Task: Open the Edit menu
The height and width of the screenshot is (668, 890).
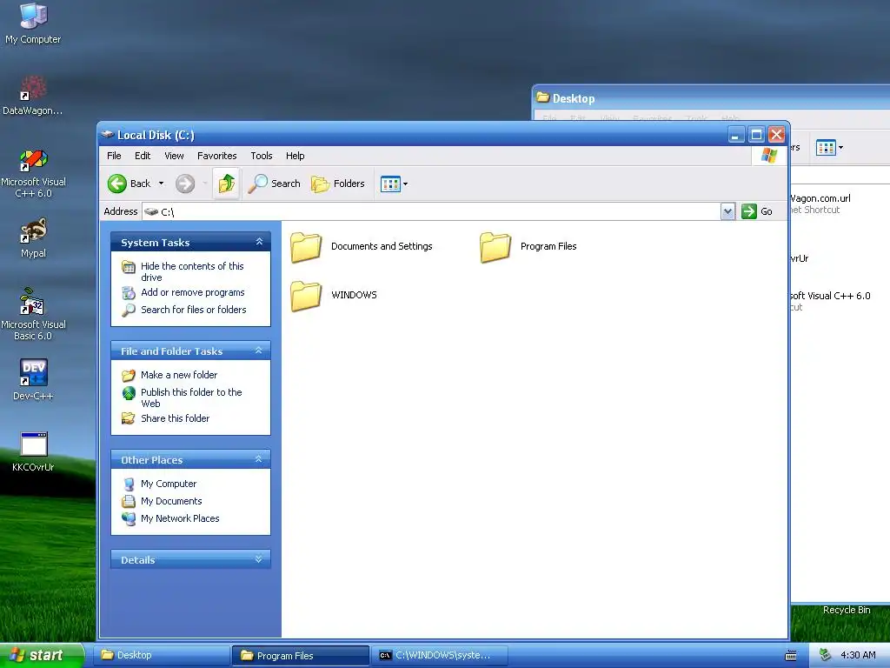Action: coord(143,156)
